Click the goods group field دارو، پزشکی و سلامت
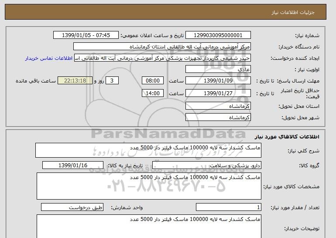This screenshot has width=336, height=238. [x=206, y=166]
